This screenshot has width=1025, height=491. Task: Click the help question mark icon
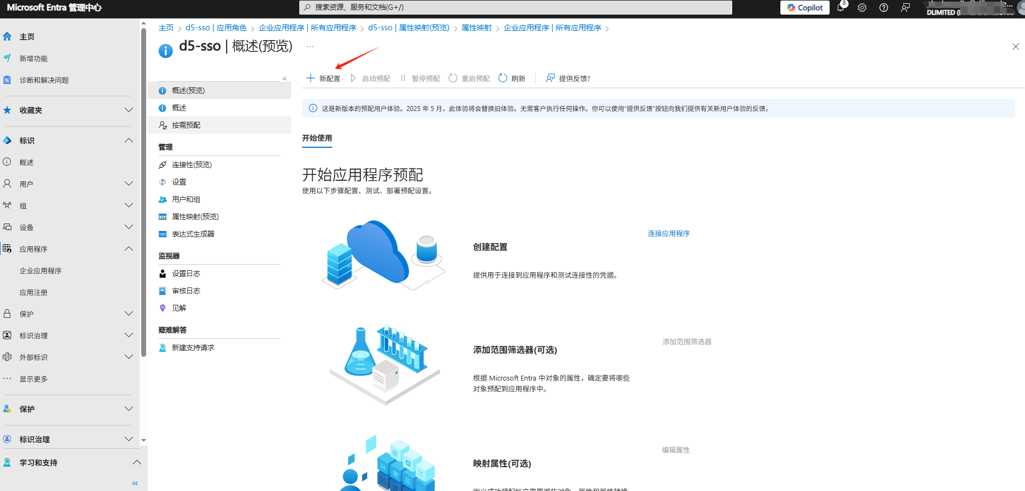pos(884,8)
